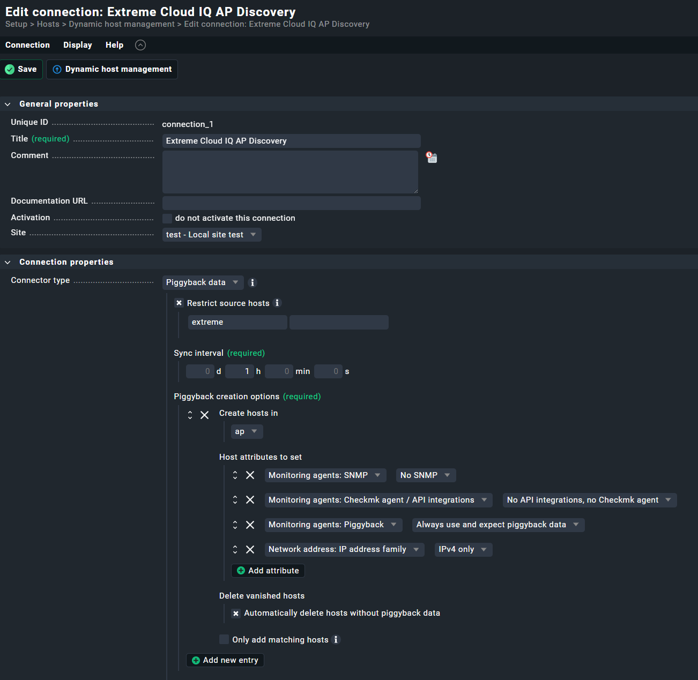
Task: Remove the Monitoring agents: SNMP attribute row
Action: point(250,475)
